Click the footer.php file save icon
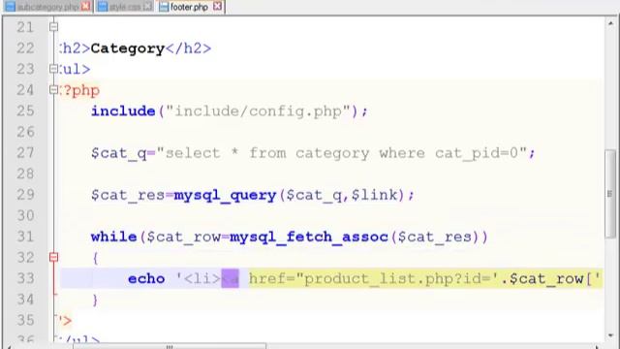Screen dimensions: 620x349 click(x=164, y=7)
